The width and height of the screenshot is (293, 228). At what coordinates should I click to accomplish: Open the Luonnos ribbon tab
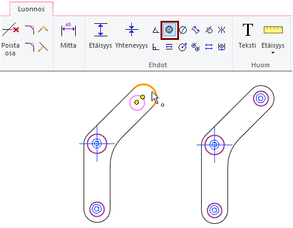[x=31, y=9]
